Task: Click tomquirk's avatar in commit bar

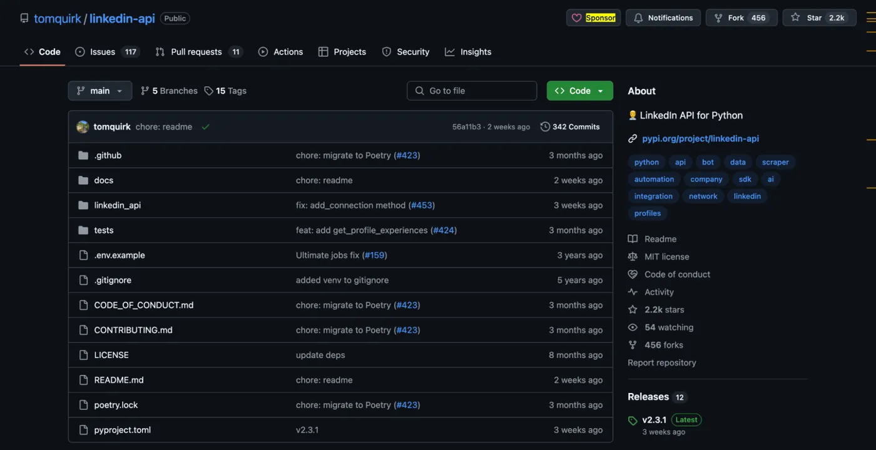Action: coord(83,127)
